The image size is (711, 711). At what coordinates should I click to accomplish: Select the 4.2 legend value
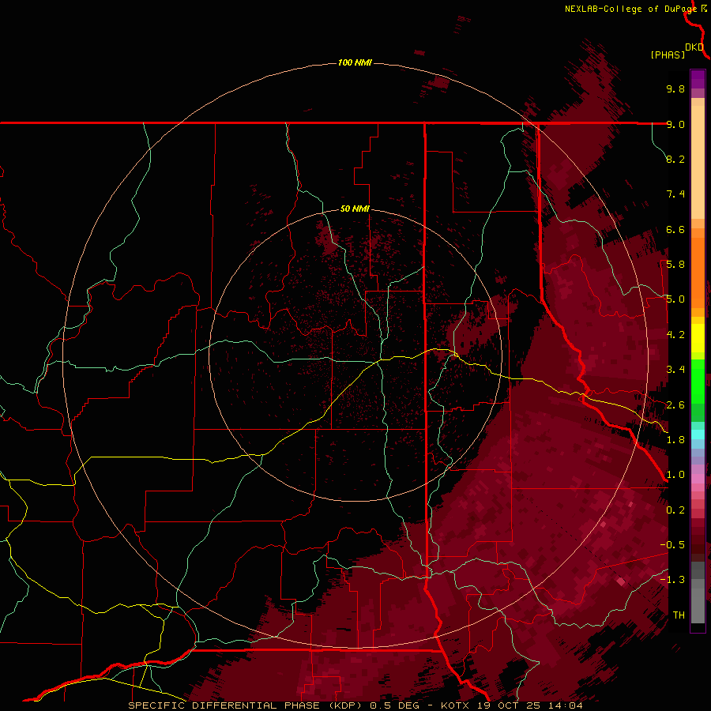tap(675, 335)
